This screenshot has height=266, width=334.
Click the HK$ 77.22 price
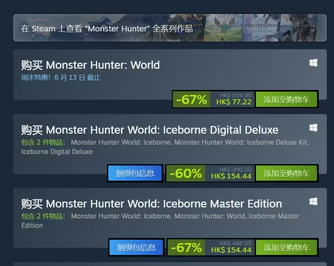234,102
